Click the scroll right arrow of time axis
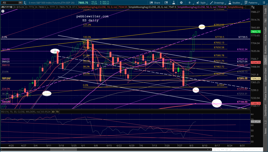The width and height of the screenshot is (268, 152). (x=210, y=149)
